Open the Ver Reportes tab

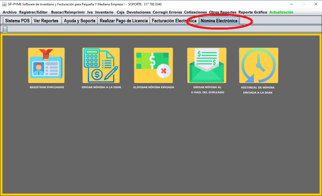[x=46, y=21]
